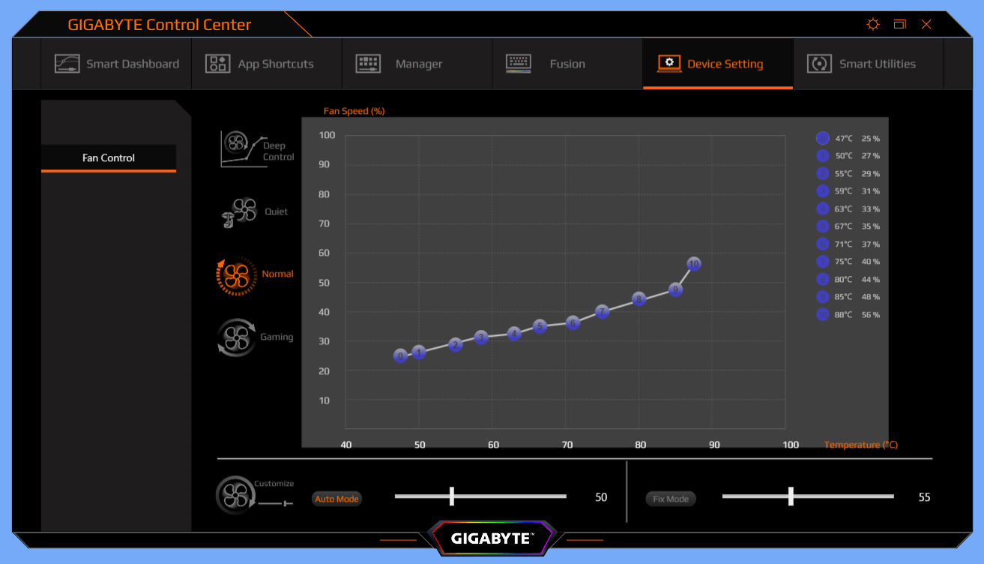
Task: Select curve point 4 on the graph
Action: point(514,333)
